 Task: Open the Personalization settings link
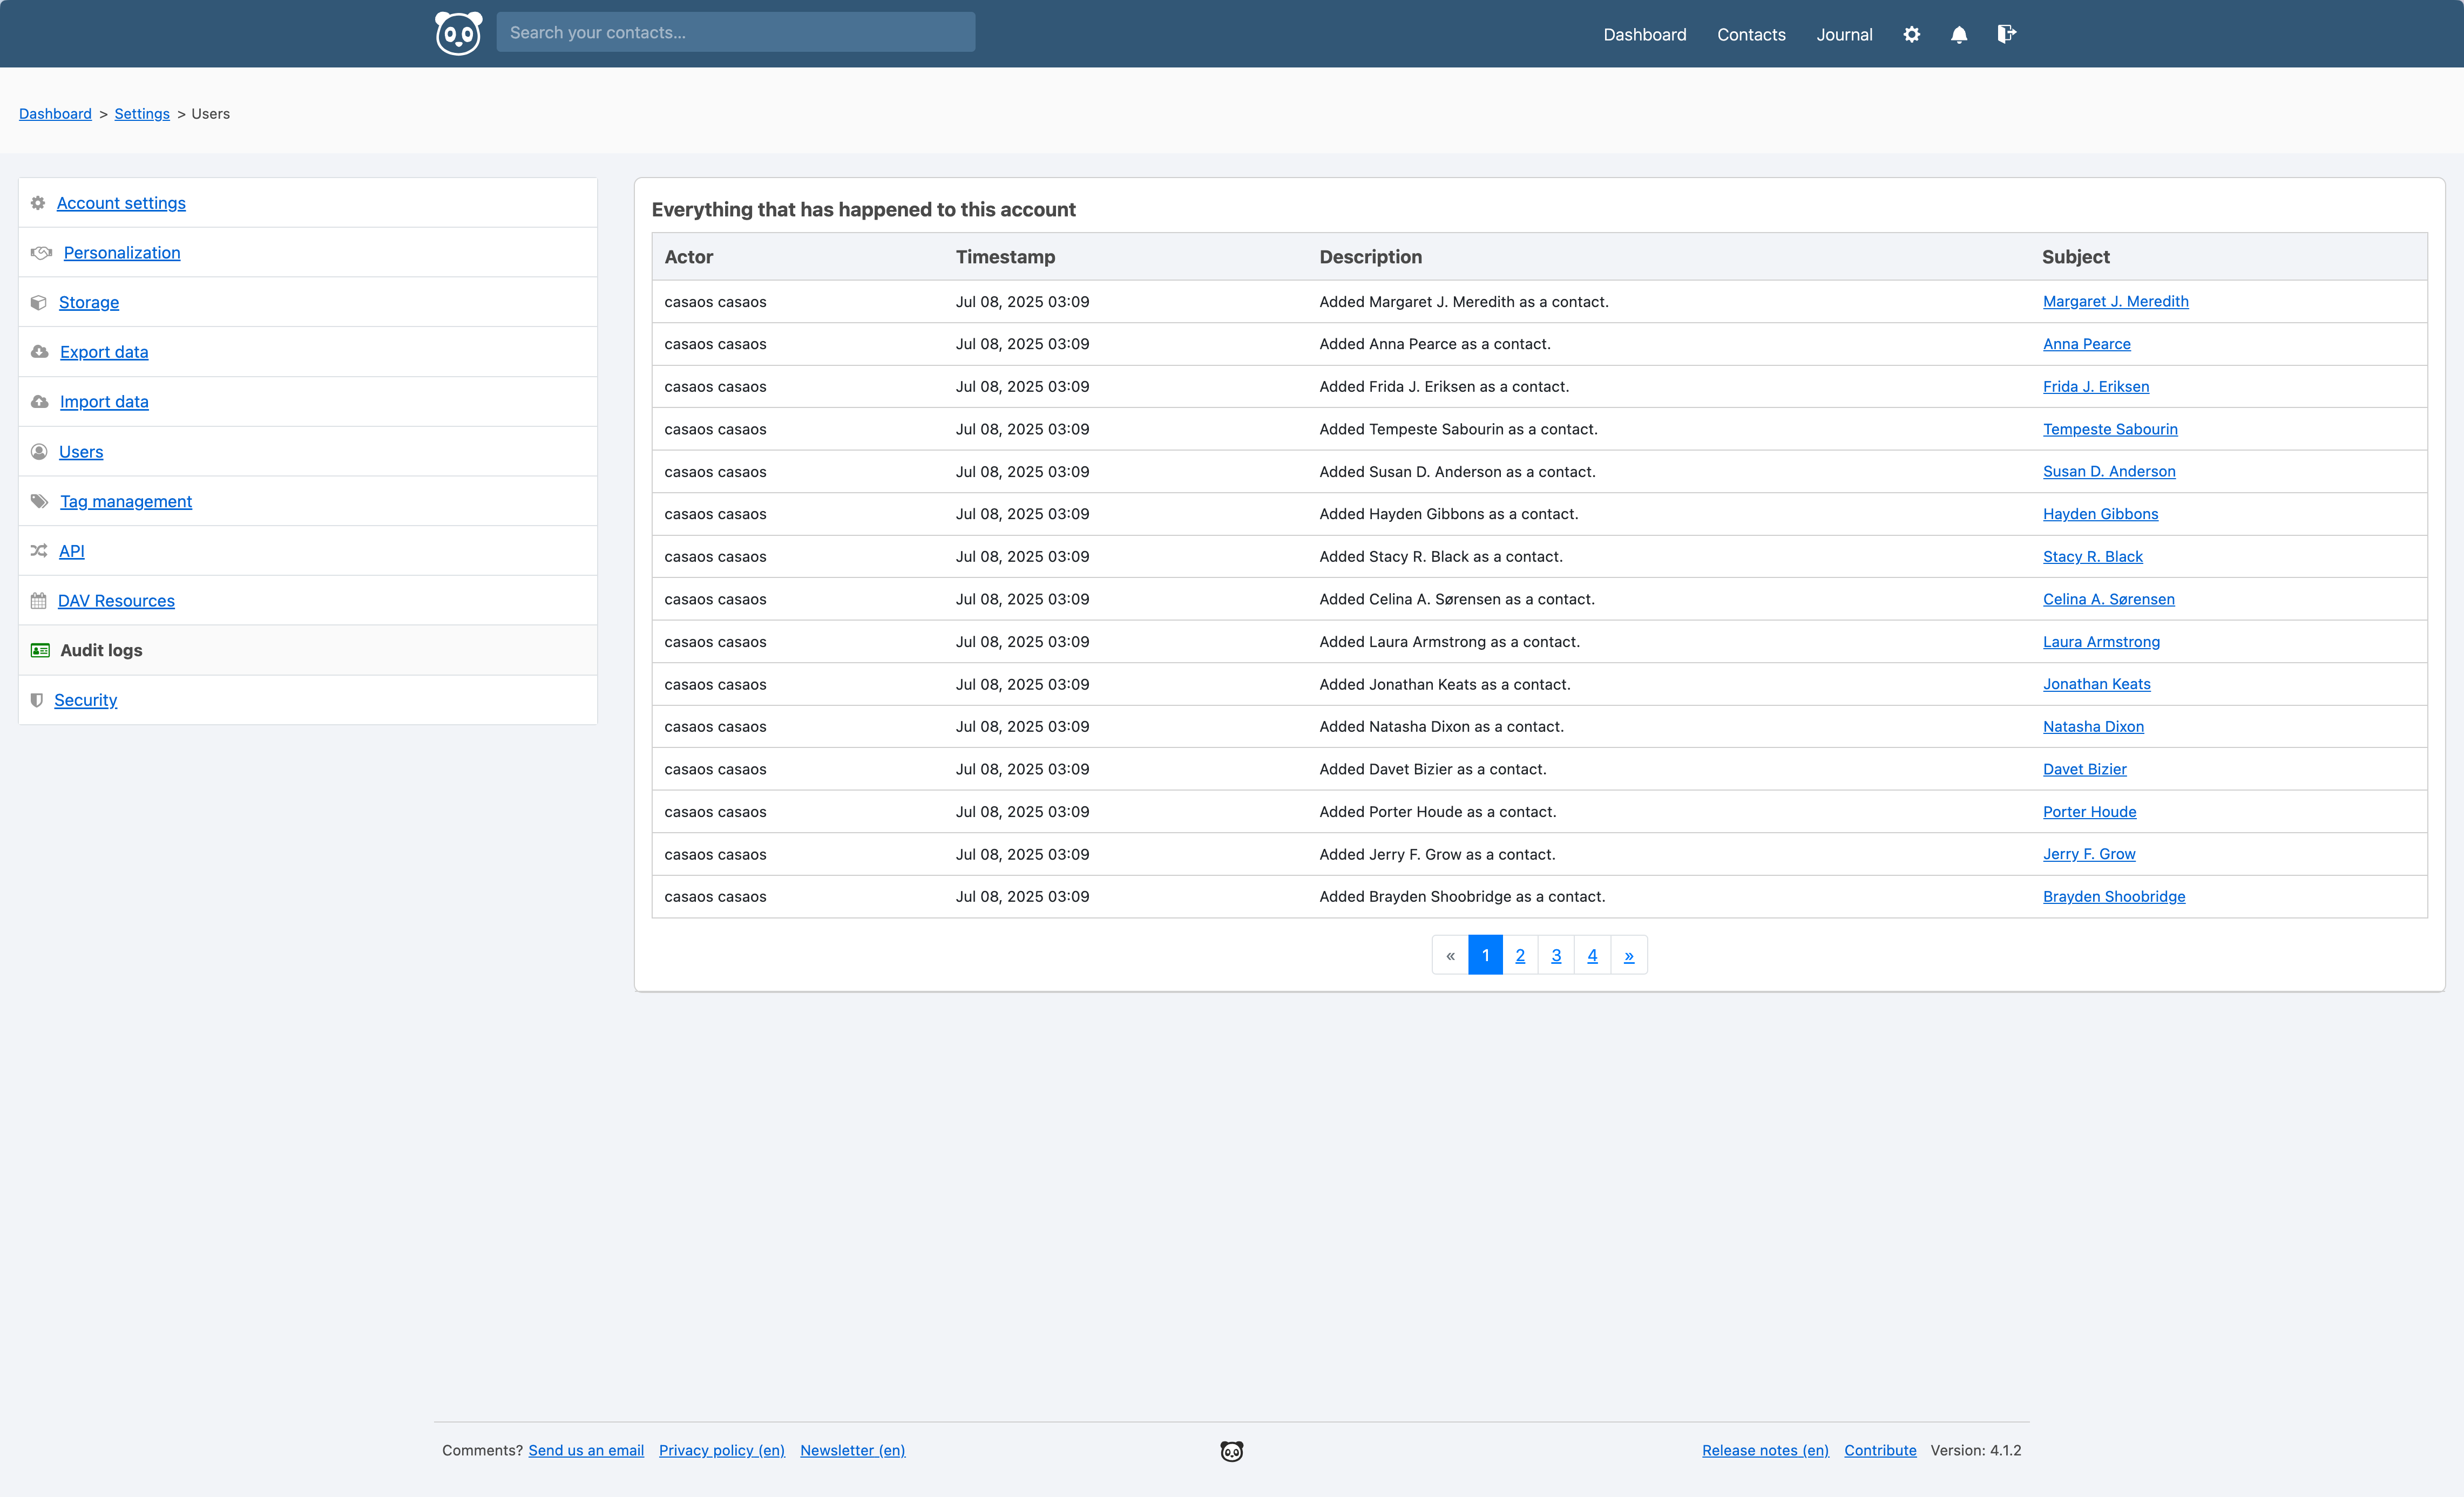pyautogui.click(x=122, y=253)
